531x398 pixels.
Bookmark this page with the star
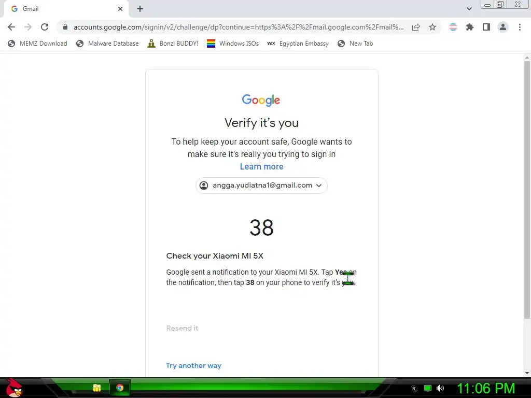coord(432,27)
